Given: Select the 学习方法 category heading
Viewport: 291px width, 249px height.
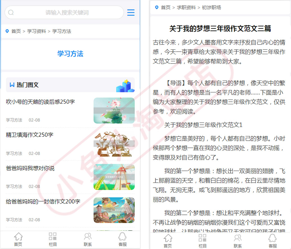Looking at the screenshot, I should tap(70, 54).
